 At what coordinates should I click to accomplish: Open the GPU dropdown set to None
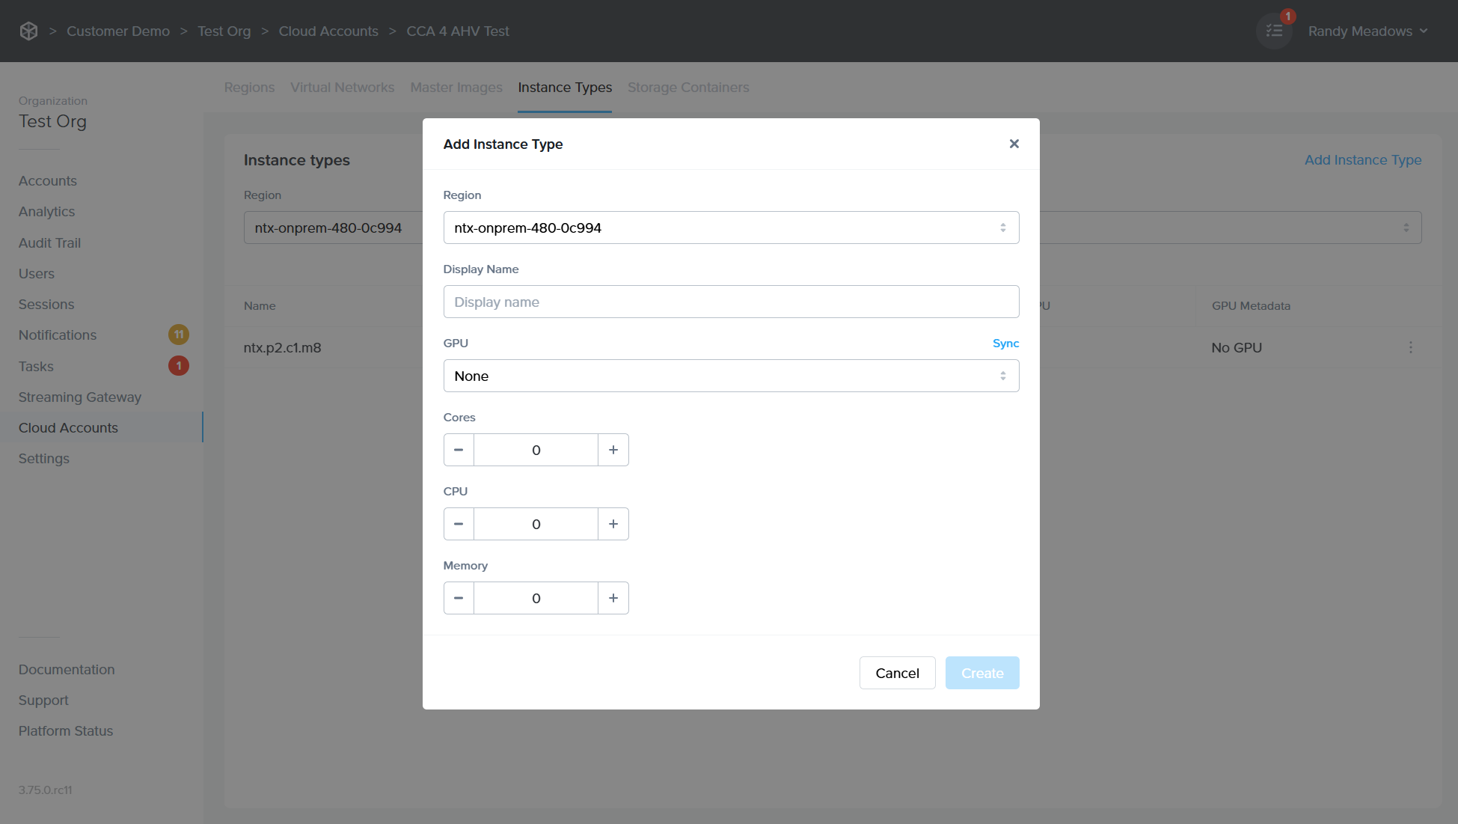click(x=731, y=375)
